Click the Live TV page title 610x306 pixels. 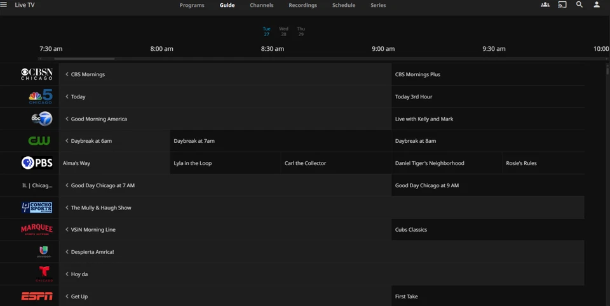tap(25, 5)
